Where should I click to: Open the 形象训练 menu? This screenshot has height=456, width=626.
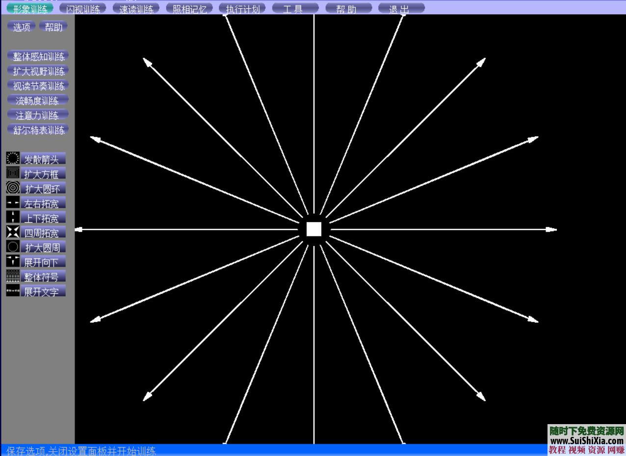[x=30, y=8]
